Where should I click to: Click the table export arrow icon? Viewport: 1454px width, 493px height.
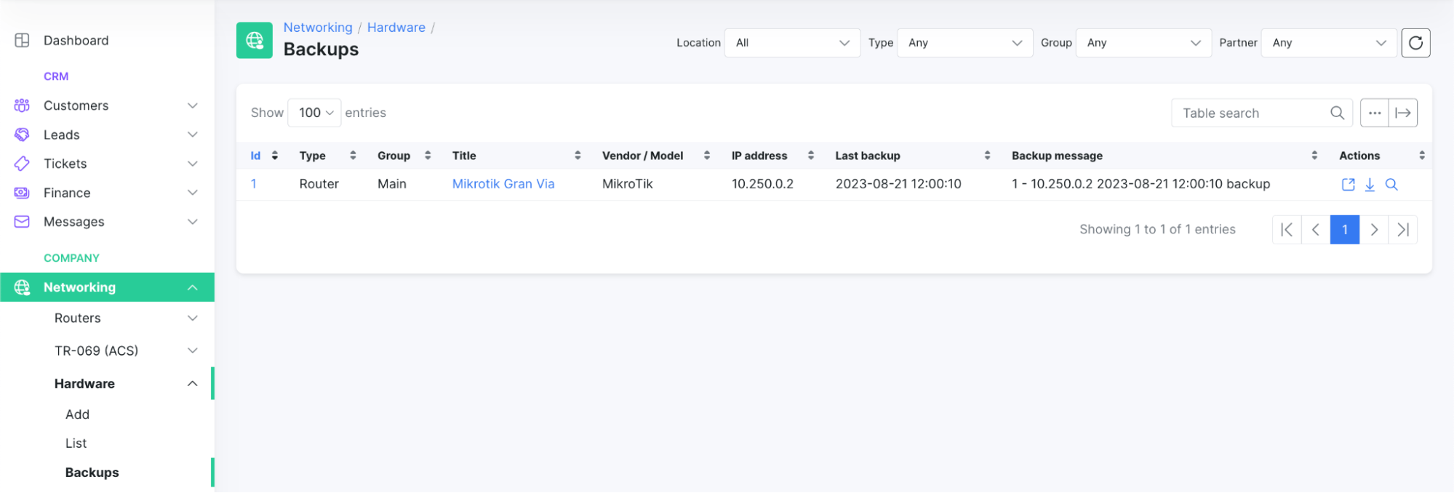(x=1403, y=113)
